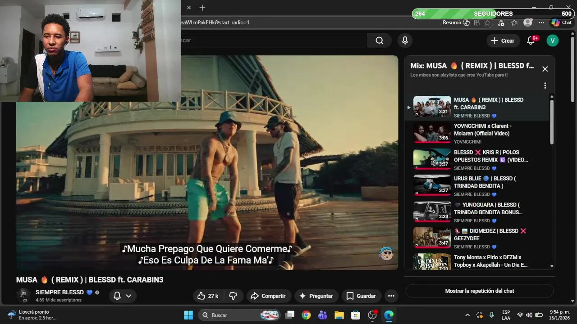
Task: Open YouTube notifications bell with 9+ badge
Action: point(531,40)
